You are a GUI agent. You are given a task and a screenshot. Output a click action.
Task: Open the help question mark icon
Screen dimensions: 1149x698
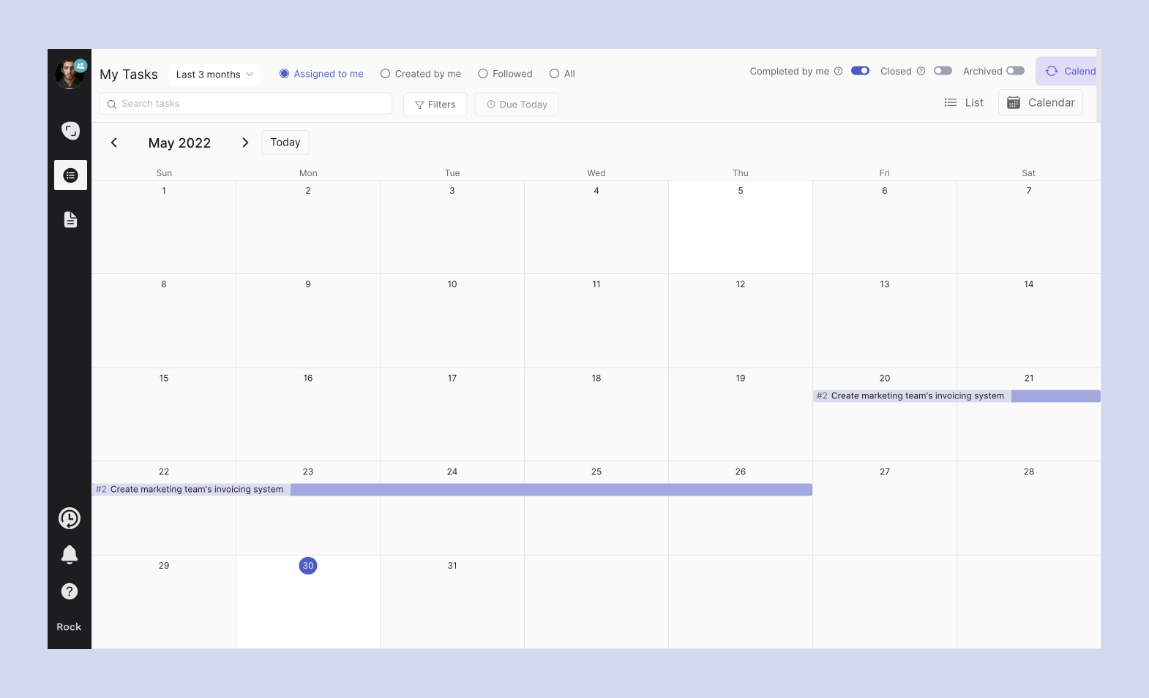[70, 591]
